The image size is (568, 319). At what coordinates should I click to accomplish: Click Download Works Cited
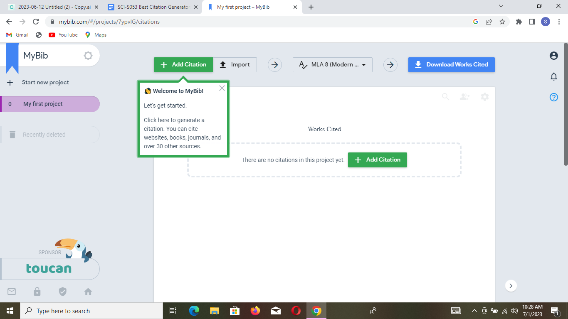coord(451,64)
